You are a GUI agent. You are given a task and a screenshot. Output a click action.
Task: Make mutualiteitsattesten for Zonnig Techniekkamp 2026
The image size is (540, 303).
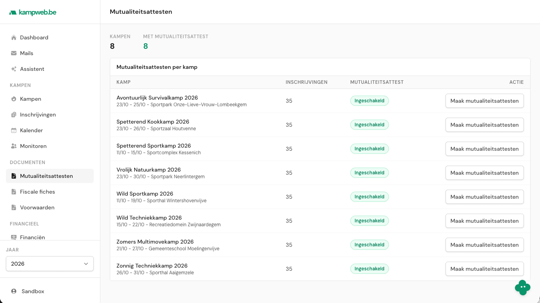point(485,269)
